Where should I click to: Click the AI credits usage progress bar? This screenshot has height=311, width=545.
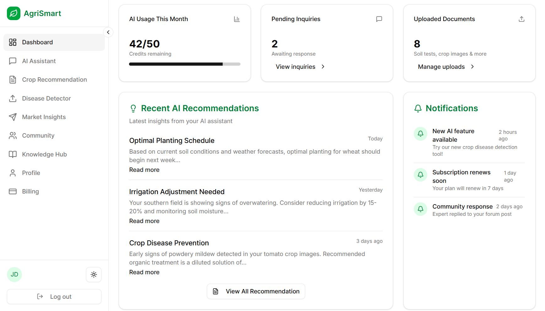coord(185,64)
